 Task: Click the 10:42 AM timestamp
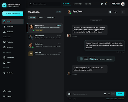pyautogui.click(x=74, y=36)
